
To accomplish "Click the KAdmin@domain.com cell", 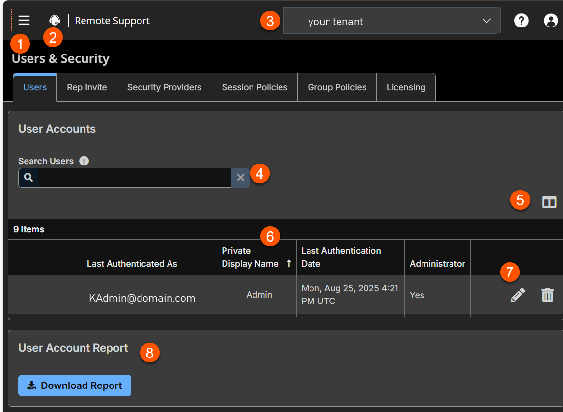I will point(149,296).
